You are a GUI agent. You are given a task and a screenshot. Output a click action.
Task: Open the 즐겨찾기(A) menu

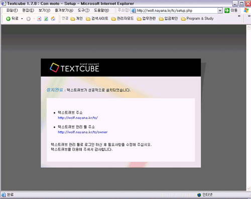point(64,11)
